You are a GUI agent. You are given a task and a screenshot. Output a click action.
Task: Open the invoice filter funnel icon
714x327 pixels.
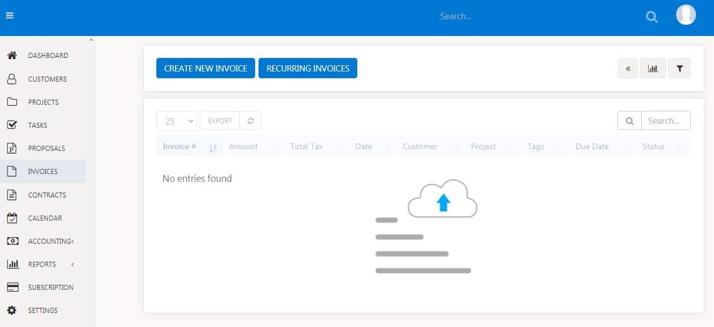pos(680,69)
